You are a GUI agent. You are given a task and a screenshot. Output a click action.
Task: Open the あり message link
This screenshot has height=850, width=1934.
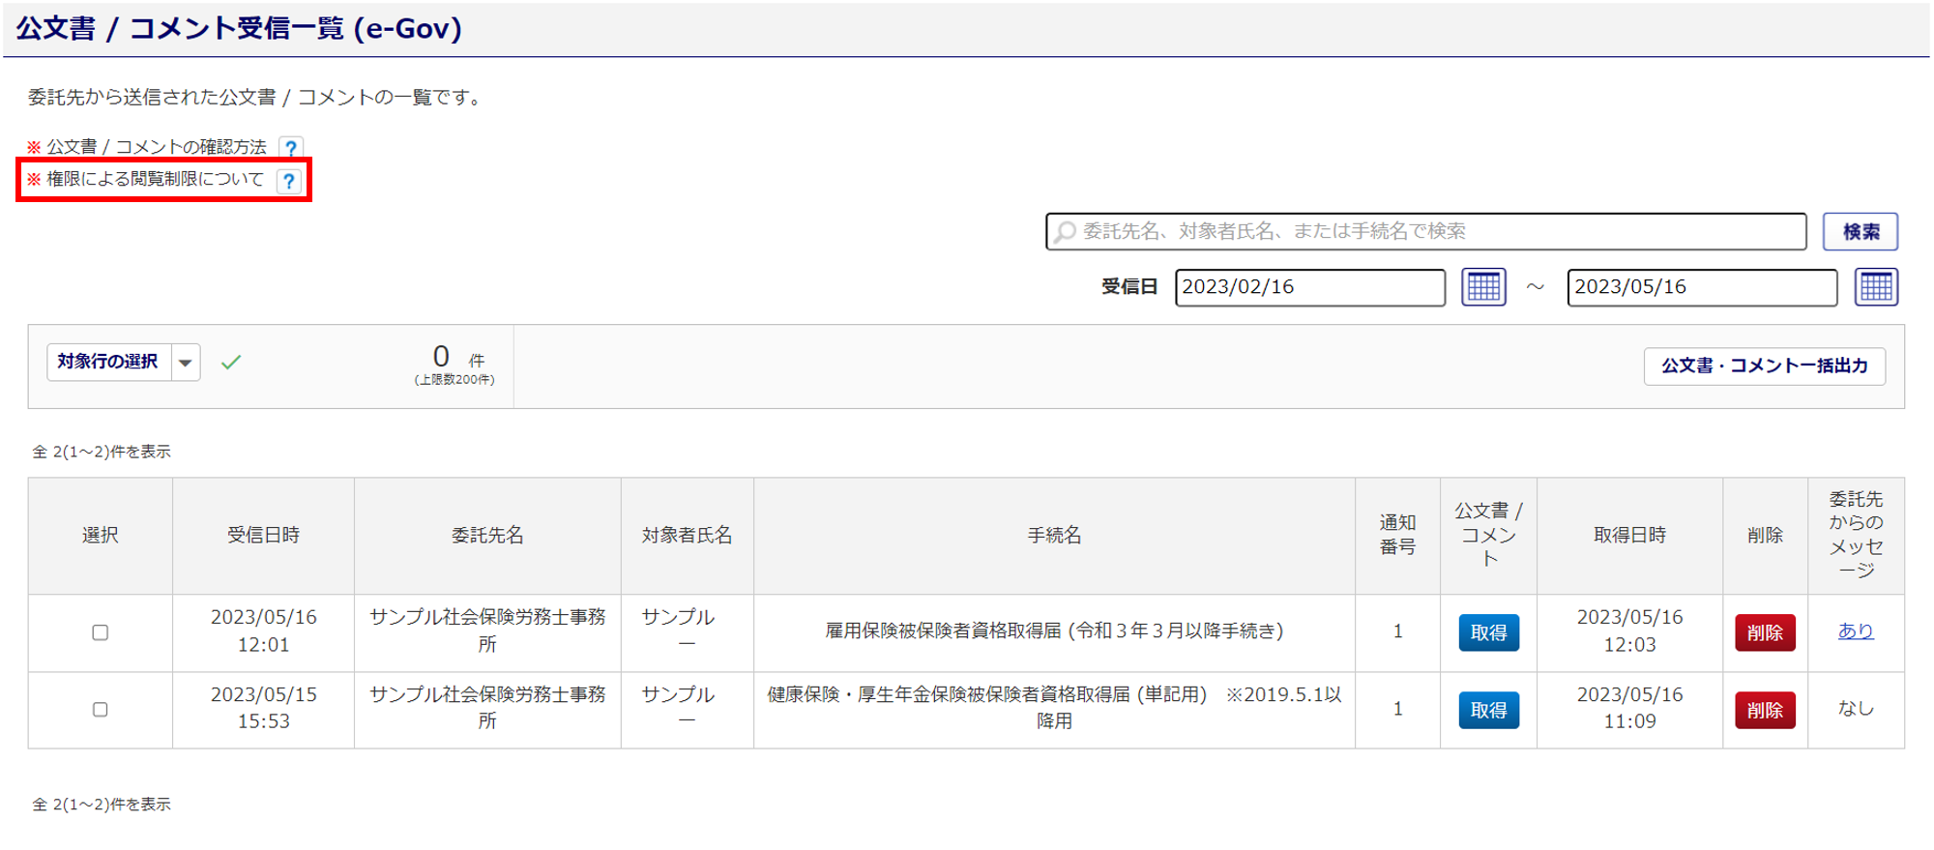pyautogui.click(x=1855, y=630)
